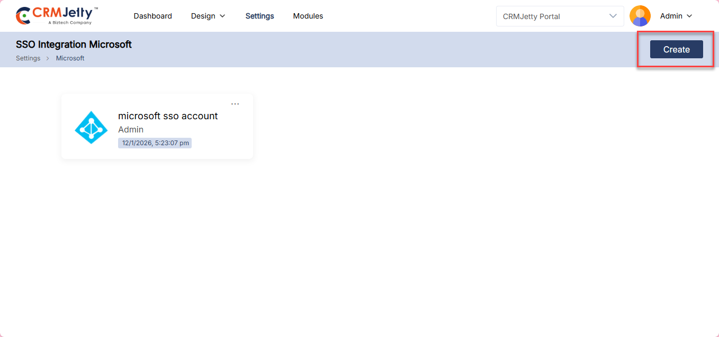Click the CRMJetty Portal selector field
The height and width of the screenshot is (337, 719).
(551, 16)
